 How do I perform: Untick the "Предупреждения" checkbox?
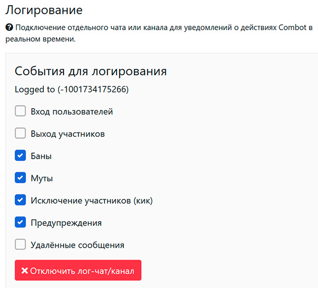click(x=20, y=222)
